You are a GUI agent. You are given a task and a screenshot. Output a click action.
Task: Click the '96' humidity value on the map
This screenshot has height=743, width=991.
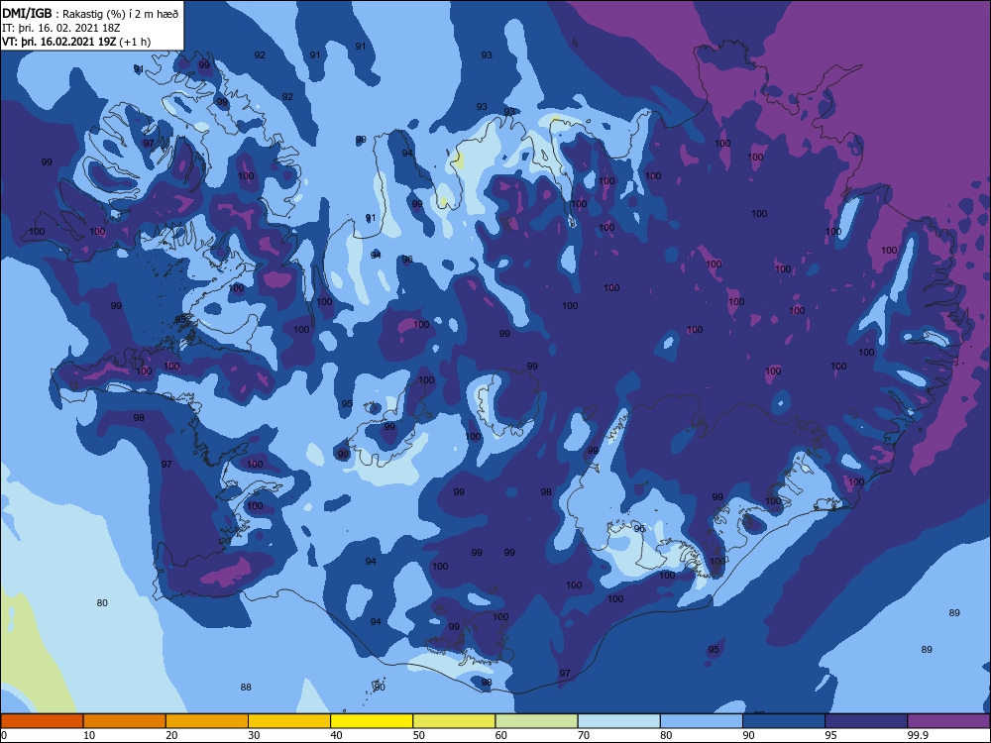[x=407, y=259]
